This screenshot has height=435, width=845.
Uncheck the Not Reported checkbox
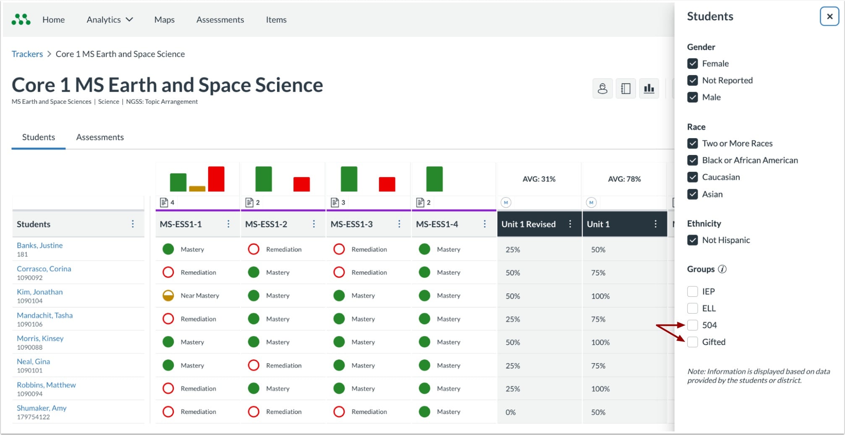(x=693, y=80)
